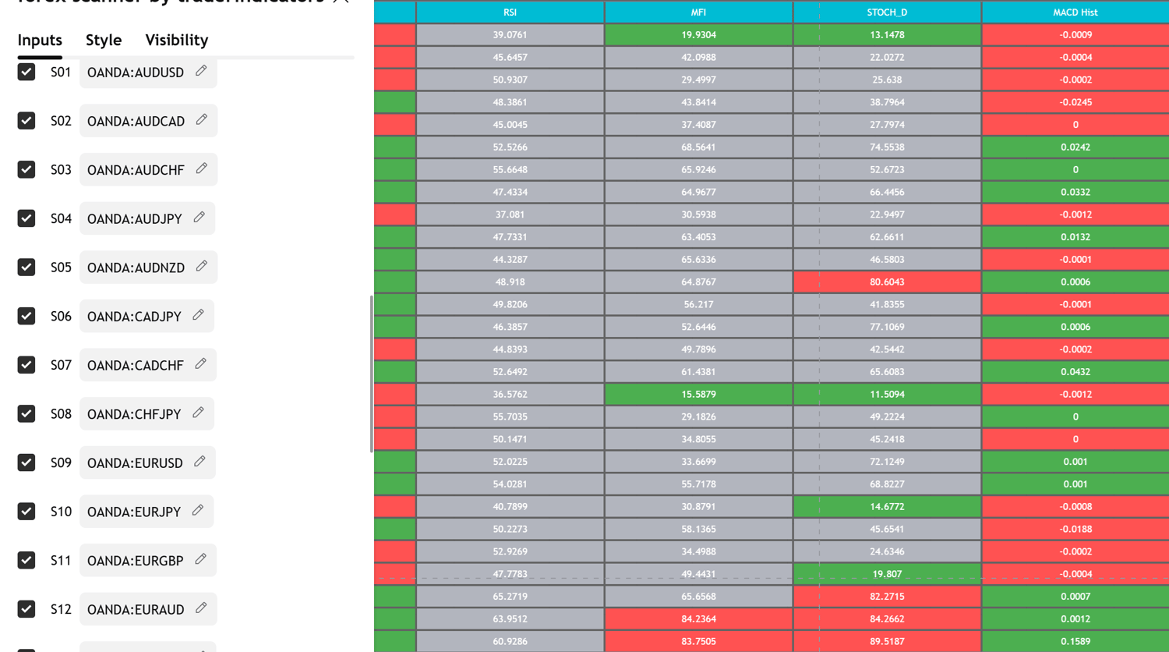Click the MACD Hist column header

click(x=1075, y=12)
